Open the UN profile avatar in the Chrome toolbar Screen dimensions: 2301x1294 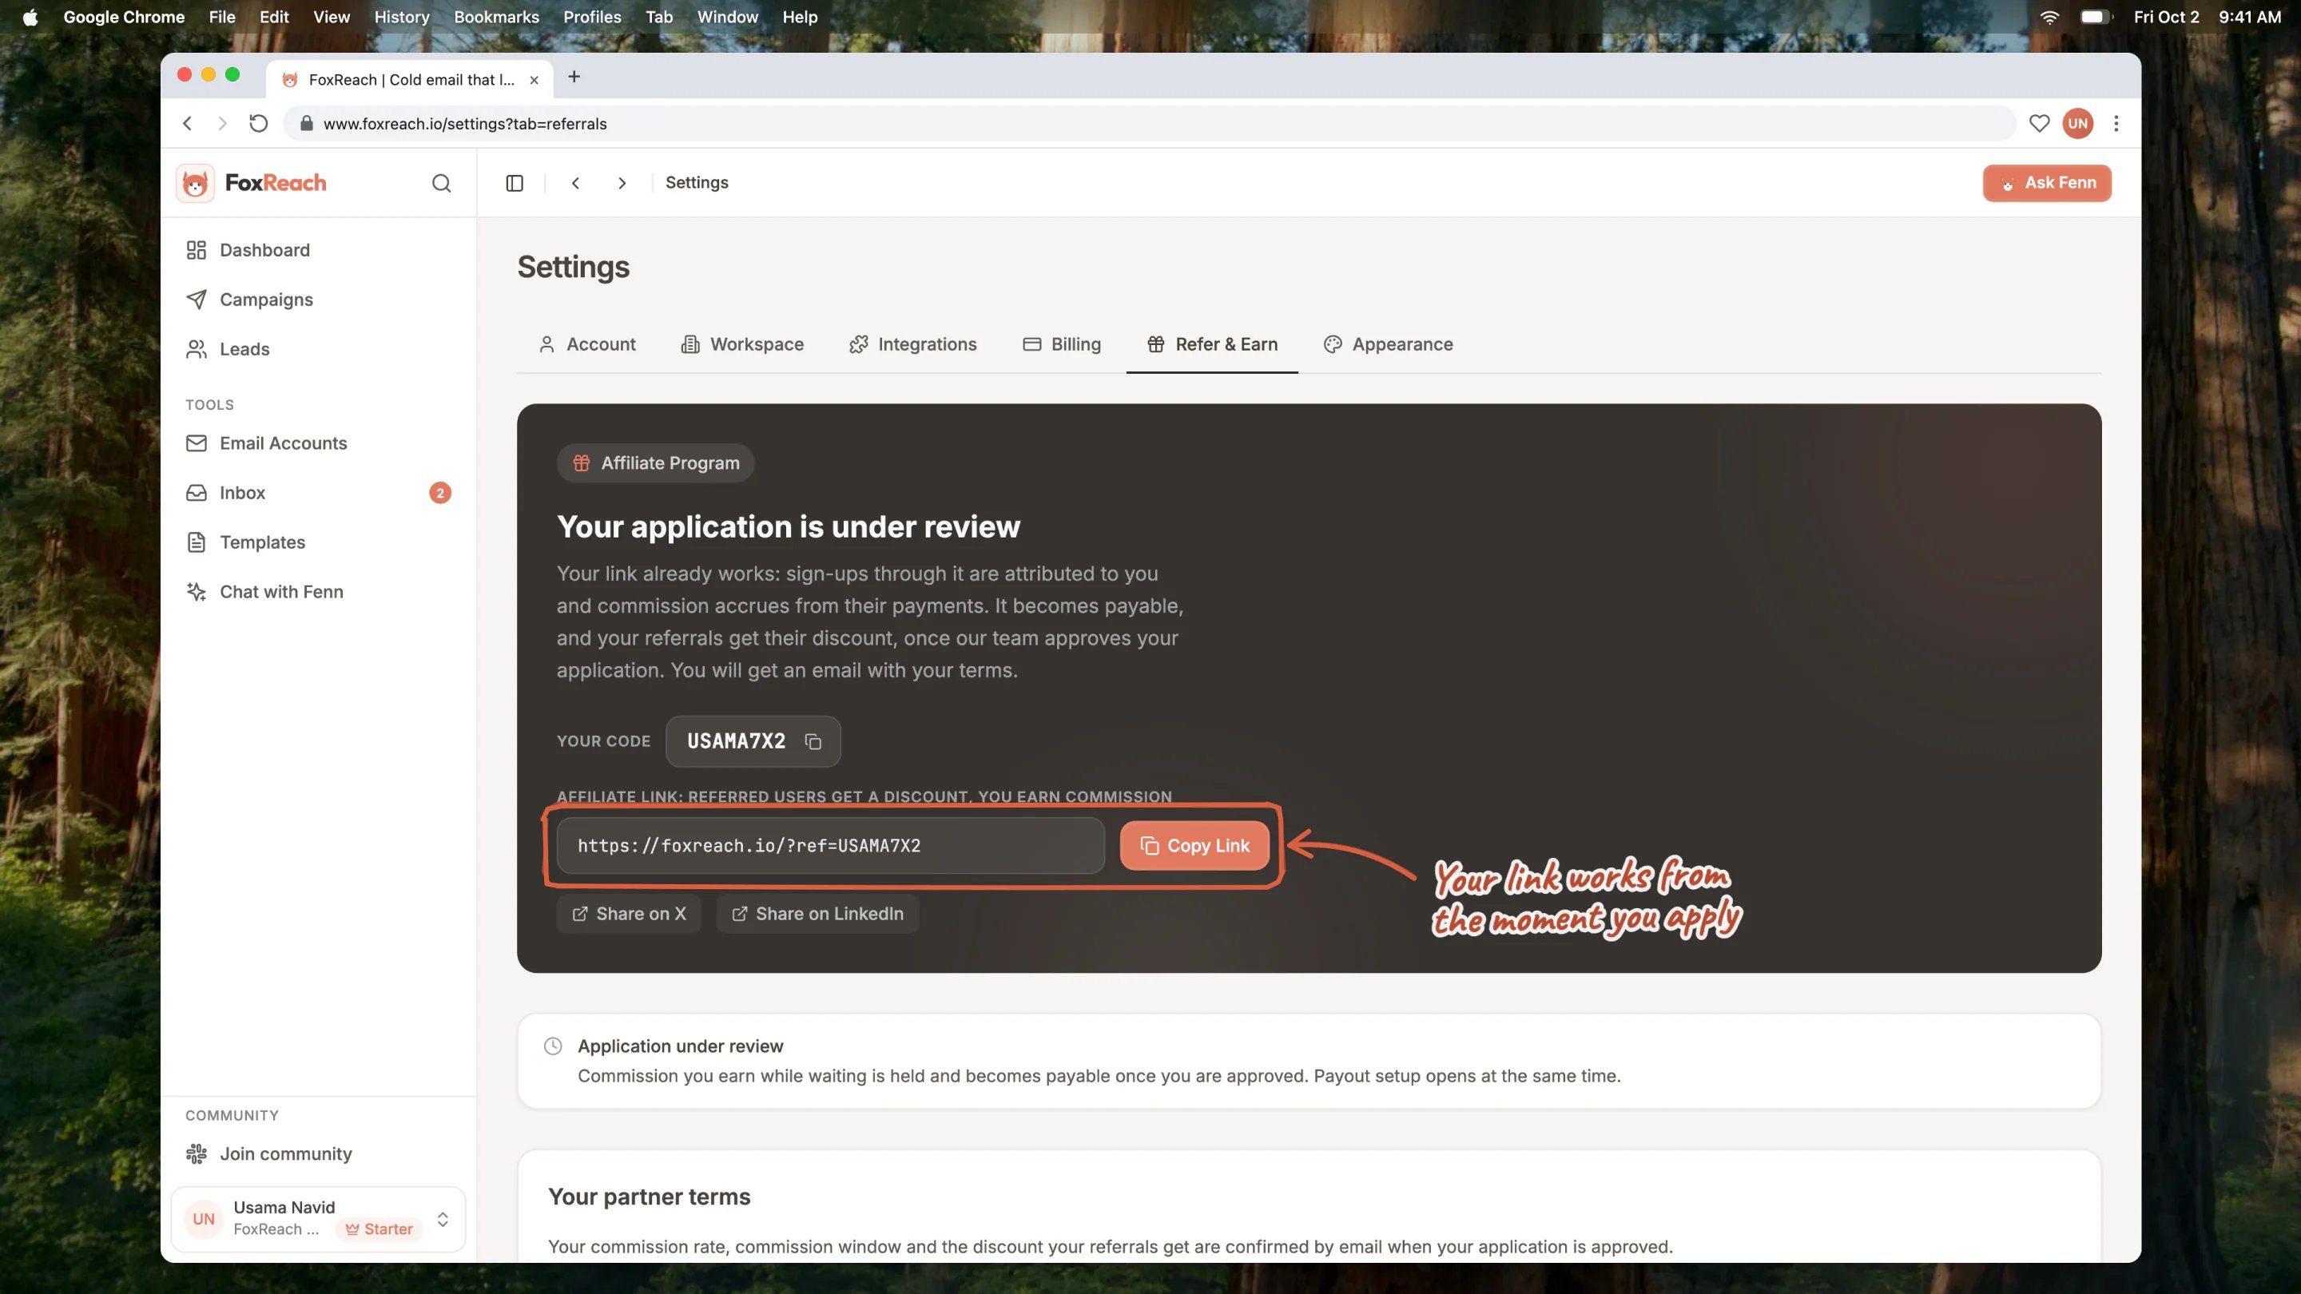pyautogui.click(x=2077, y=123)
